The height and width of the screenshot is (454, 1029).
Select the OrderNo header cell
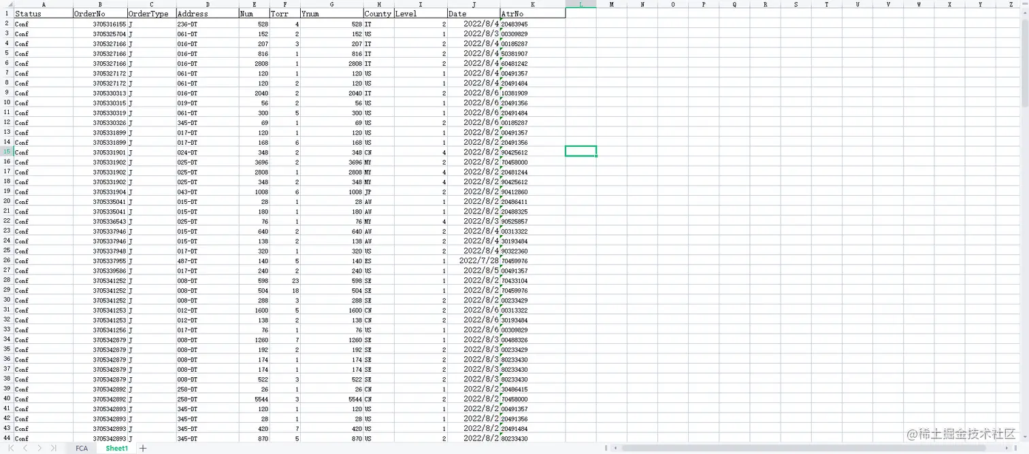(100, 14)
